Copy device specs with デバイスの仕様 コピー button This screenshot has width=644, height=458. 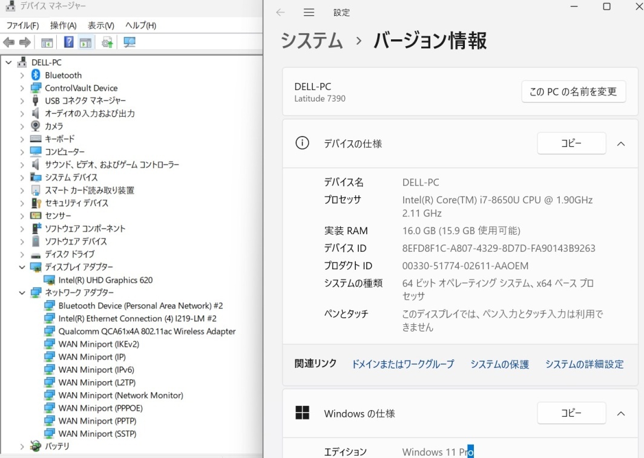coord(571,143)
